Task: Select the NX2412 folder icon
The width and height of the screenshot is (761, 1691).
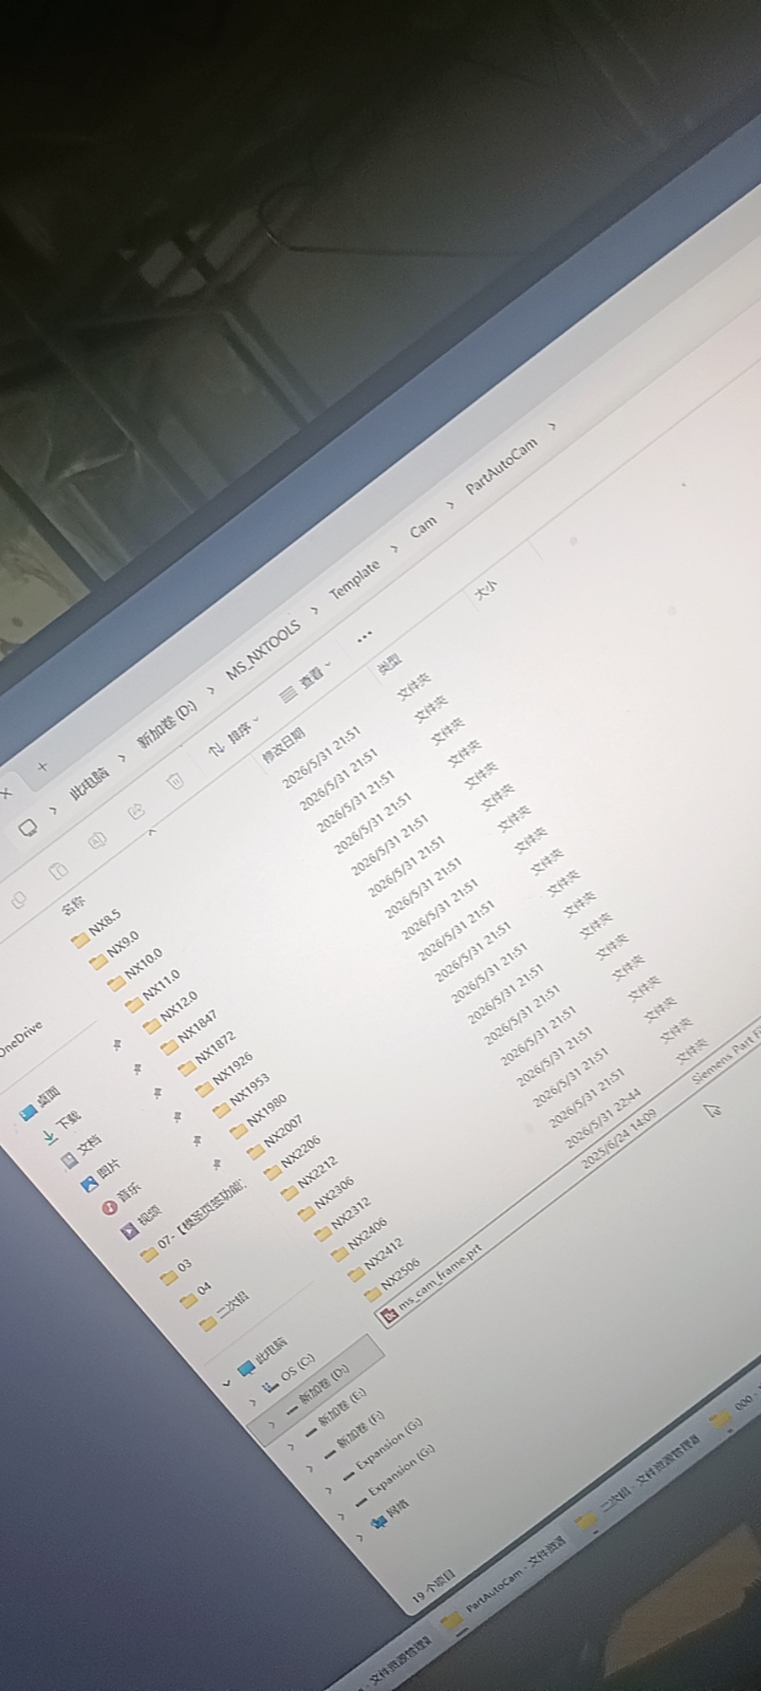Action: [x=356, y=1274]
